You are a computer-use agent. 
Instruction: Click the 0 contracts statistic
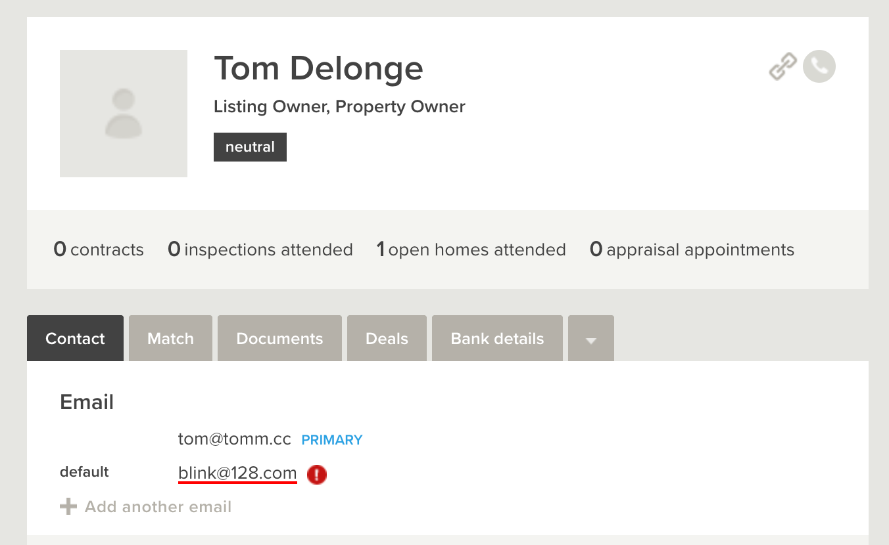point(99,250)
